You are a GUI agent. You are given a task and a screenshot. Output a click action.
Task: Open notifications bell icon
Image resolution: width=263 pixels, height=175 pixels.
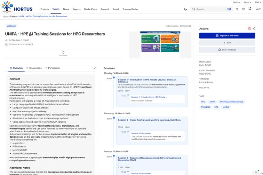(250, 9)
